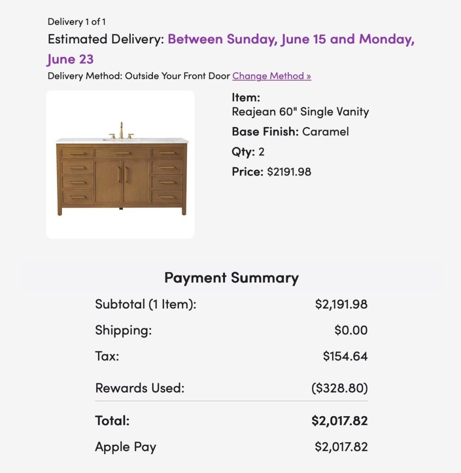This screenshot has height=473, width=461.
Task: Click the Reajean 60" Single Vanity item name
Action: coord(300,112)
